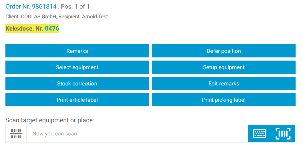This screenshot has height=148, width=303.
Task: Click the 'Pos. 1 of 1' text
Action: [x=75, y=7]
